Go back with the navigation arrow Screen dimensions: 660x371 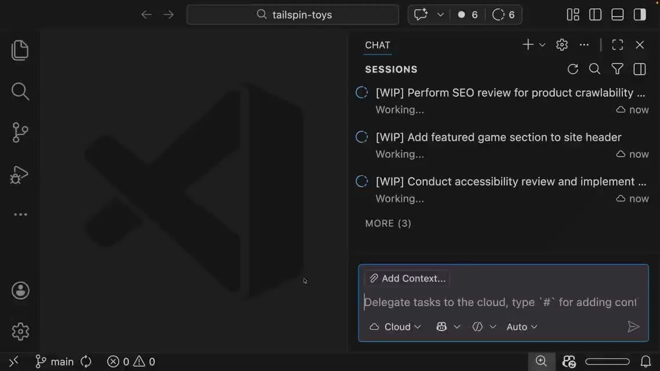click(146, 14)
